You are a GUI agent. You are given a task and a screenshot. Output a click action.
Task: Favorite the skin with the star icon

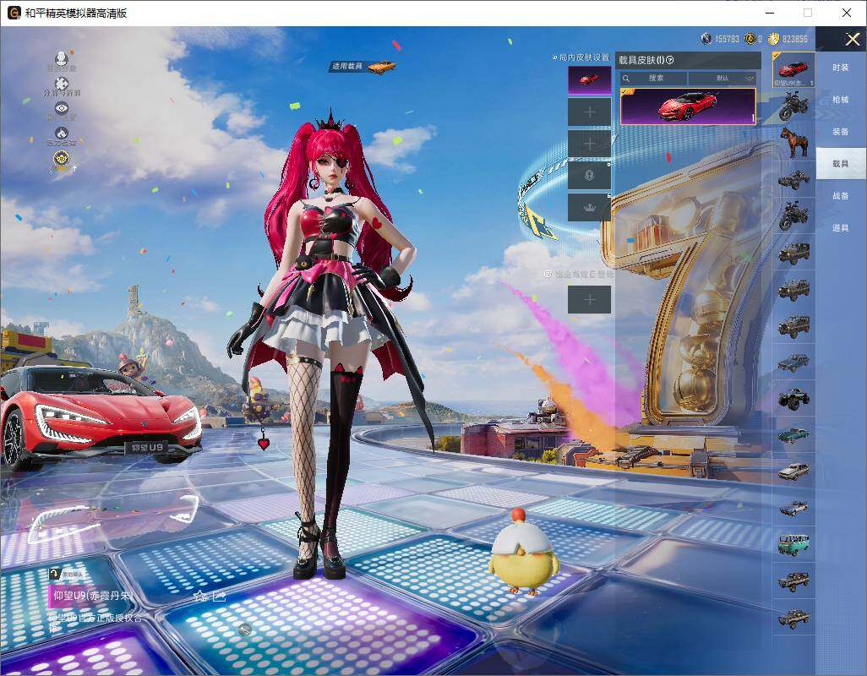coord(201,596)
